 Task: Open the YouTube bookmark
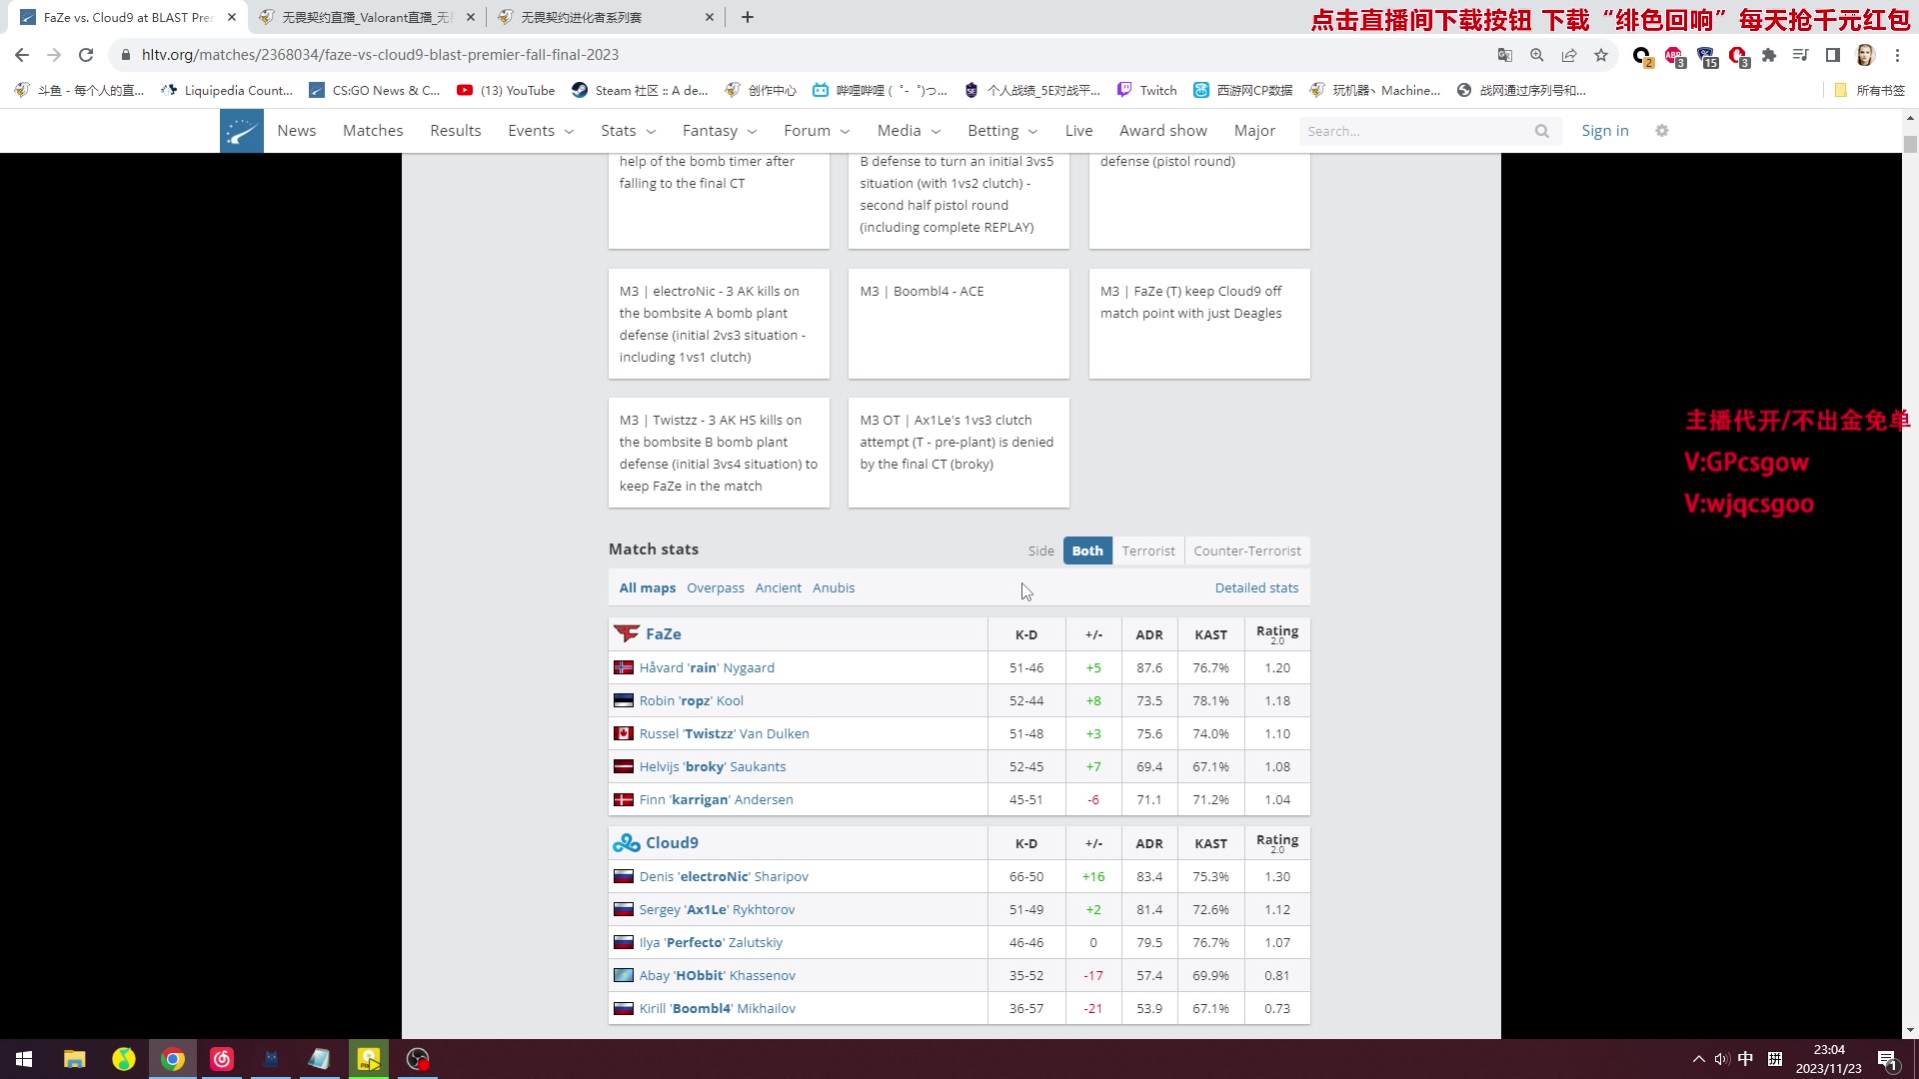coord(506,90)
